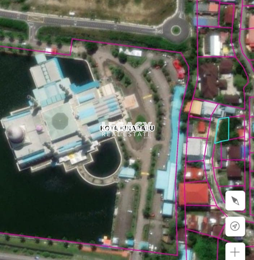Tap the locate-me navigation arrow button
Screen dimensions: 254x260
click(x=235, y=226)
